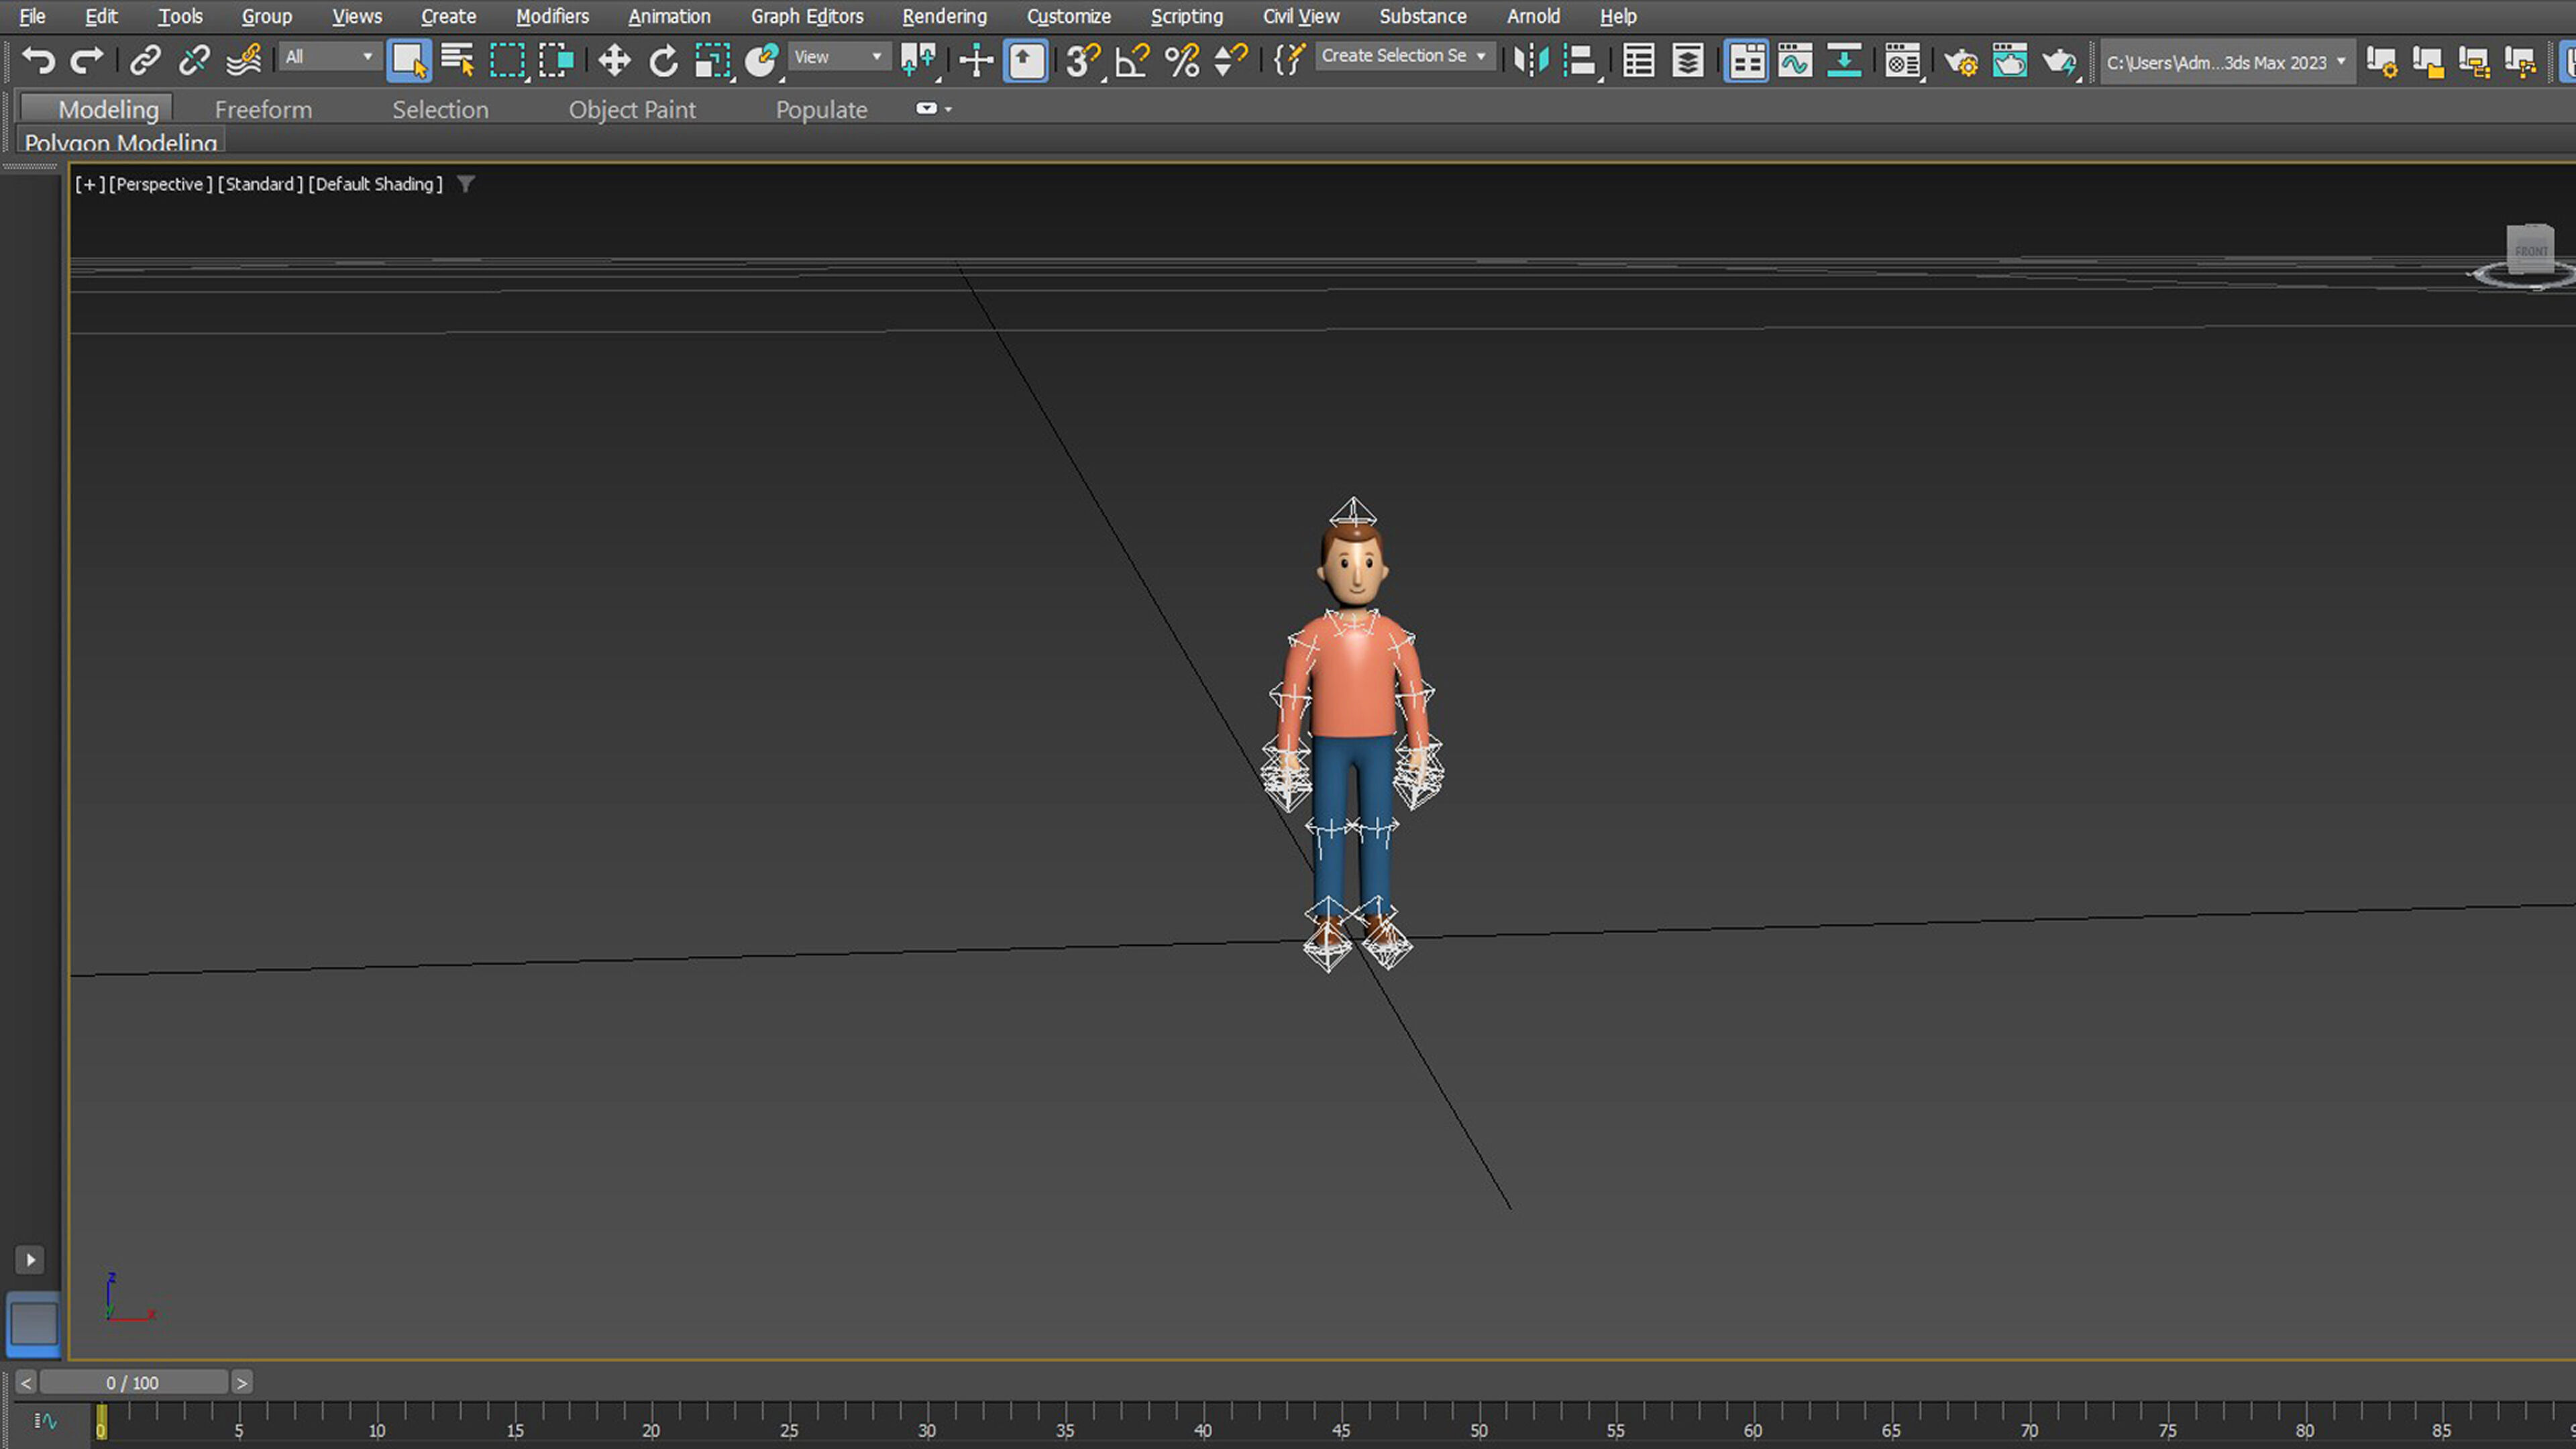Redo the last undone action
The width and height of the screenshot is (2576, 1449).
[x=86, y=61]
